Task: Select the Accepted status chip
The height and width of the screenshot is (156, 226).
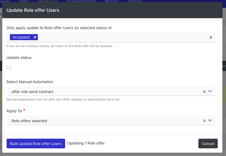Action: point(21,37)
